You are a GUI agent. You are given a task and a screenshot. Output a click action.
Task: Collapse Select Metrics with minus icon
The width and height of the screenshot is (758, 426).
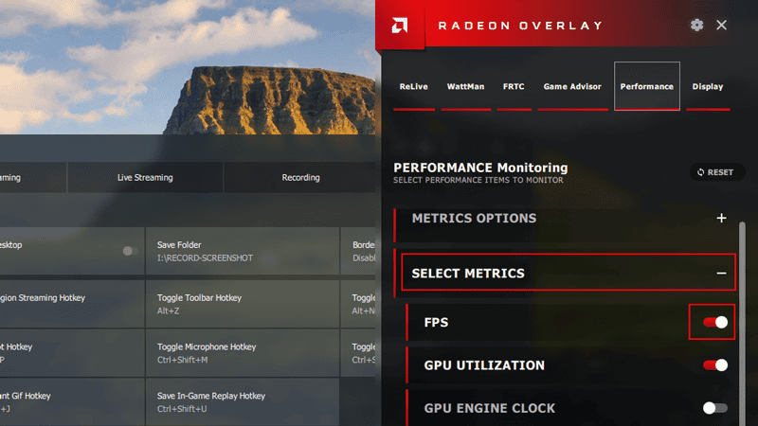(x=721, y=274)
